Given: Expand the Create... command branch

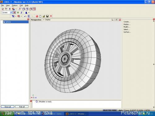Looking at the screenshot, I should pos(127,22).
